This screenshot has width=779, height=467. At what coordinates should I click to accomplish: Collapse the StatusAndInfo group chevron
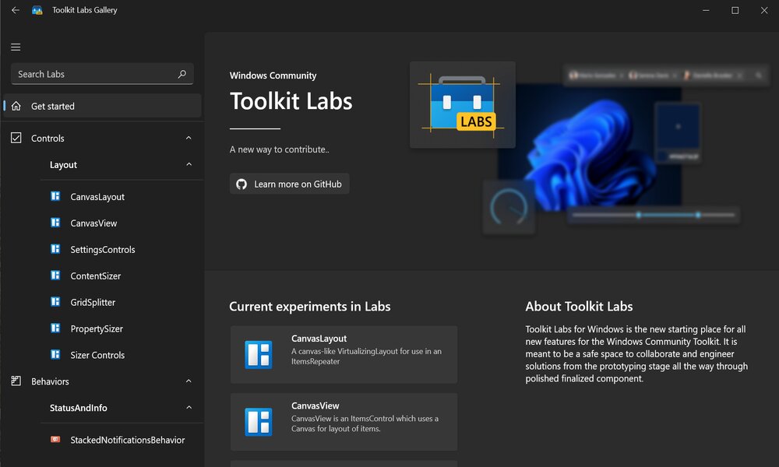click(189, 407)
